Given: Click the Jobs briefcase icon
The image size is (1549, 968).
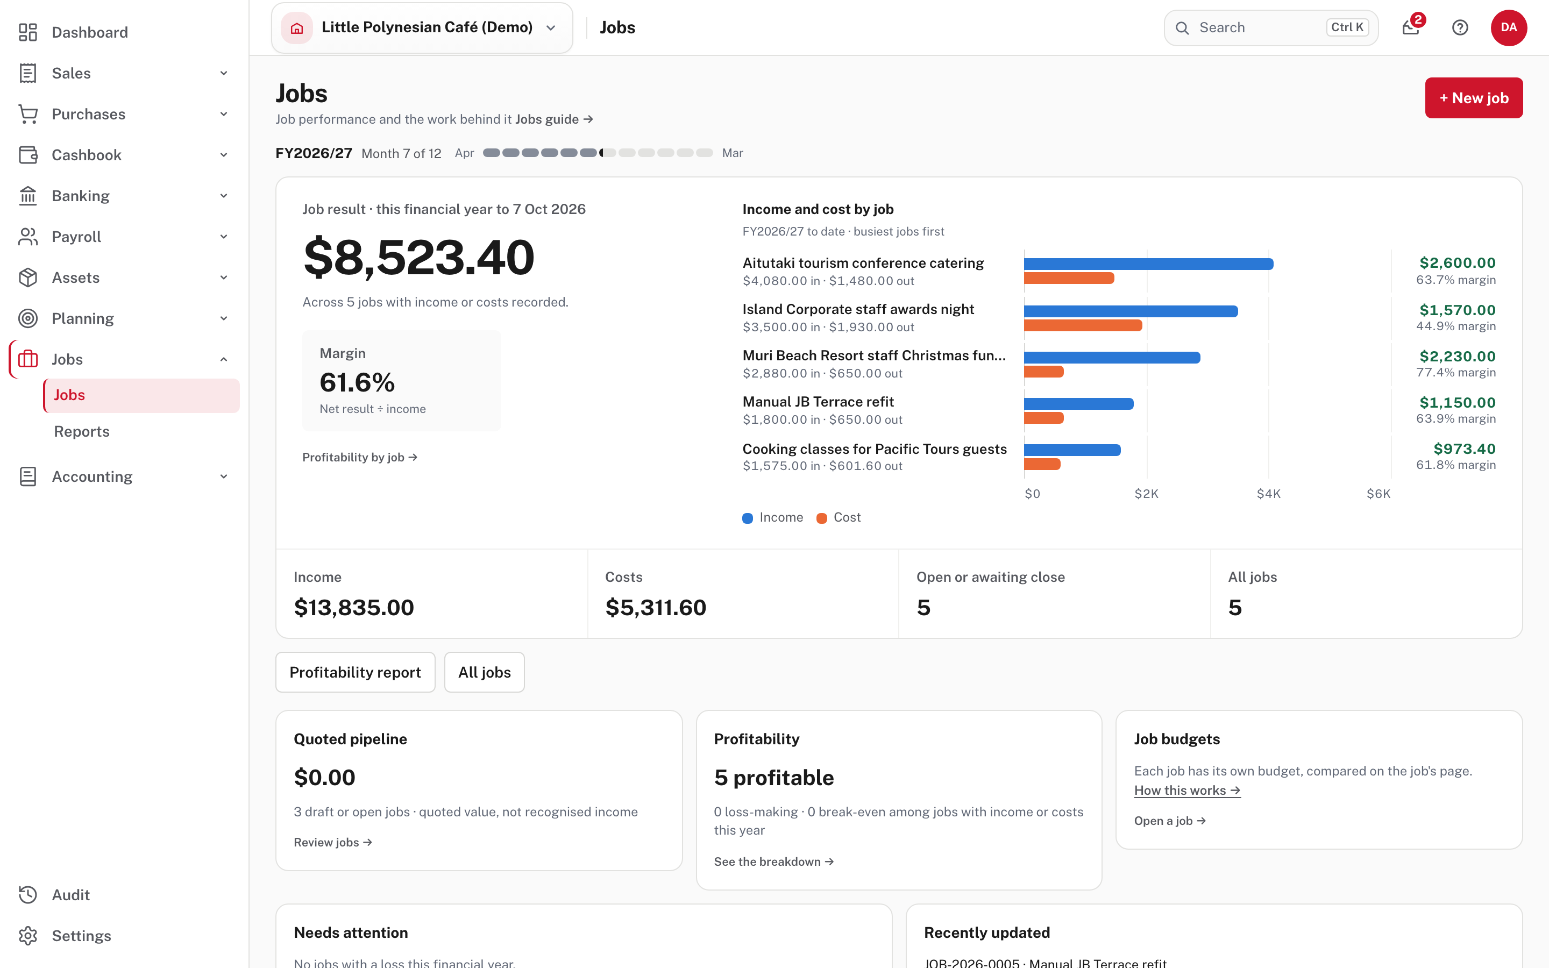Looking at the screenshot, I should tap(27, 359).
